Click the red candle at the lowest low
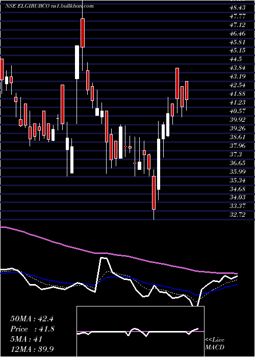 click(154, 193)
